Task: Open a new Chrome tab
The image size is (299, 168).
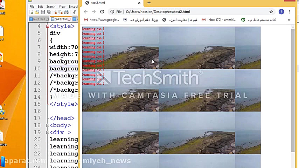Action: (x=149, y=3)
